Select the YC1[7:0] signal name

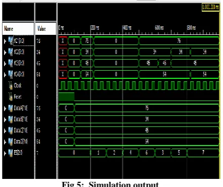[19, 40]
